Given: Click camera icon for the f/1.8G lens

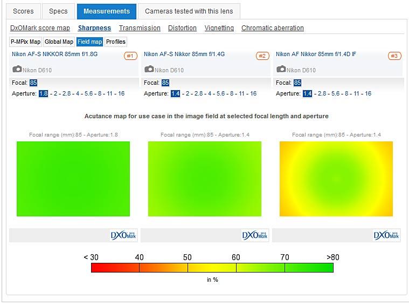Looking at the screenshot, I should [x=17, y=69].
